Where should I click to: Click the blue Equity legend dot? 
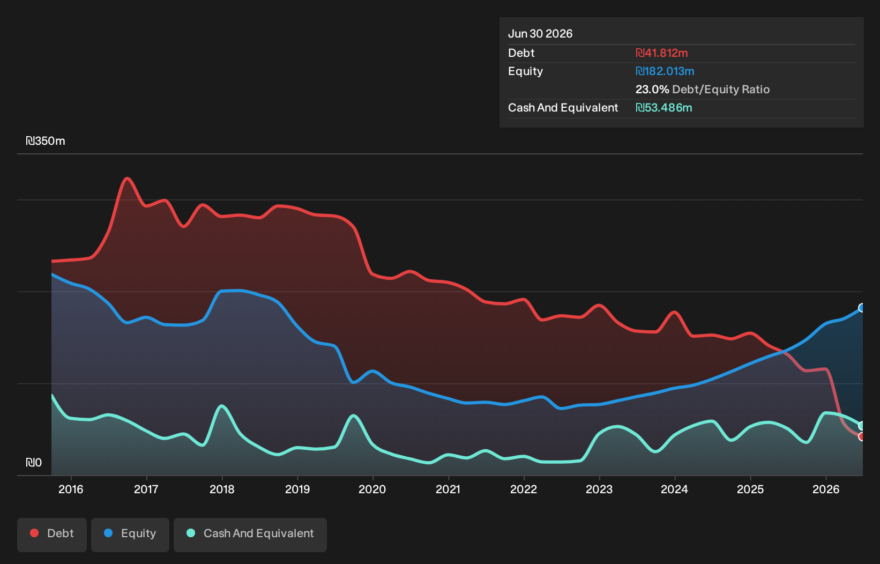108,533
